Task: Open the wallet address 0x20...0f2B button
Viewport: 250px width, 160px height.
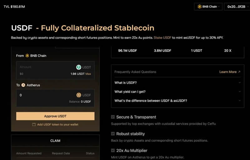Action: [236, 7]
